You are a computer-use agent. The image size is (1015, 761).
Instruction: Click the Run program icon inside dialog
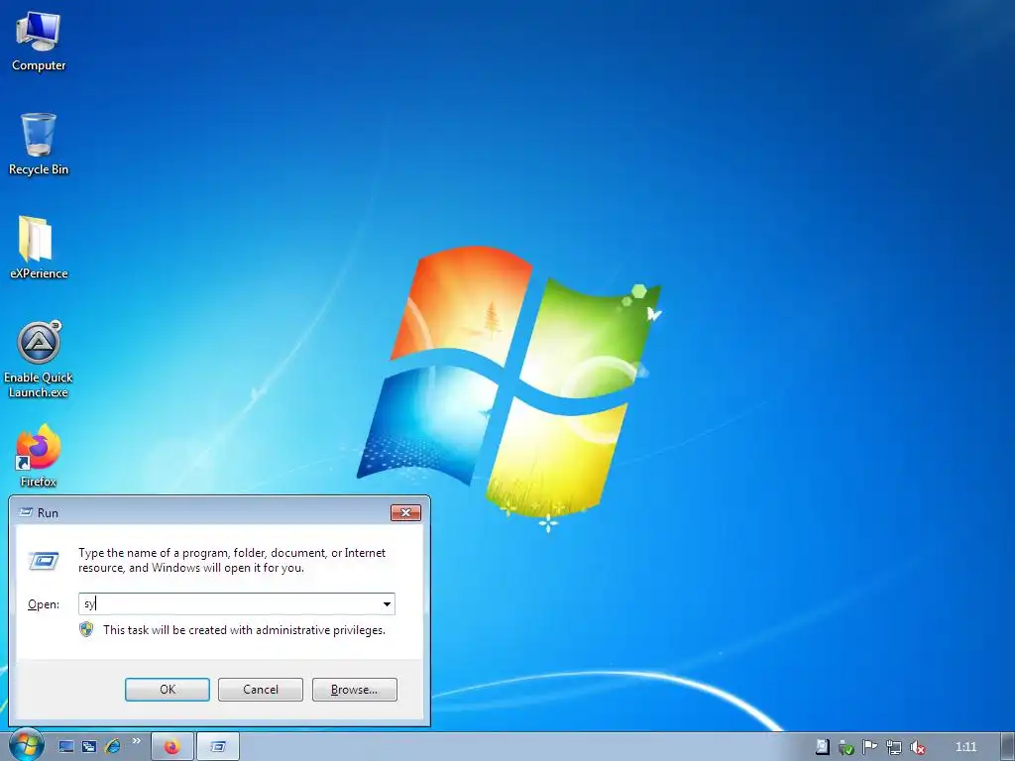[x=44, y=561]
